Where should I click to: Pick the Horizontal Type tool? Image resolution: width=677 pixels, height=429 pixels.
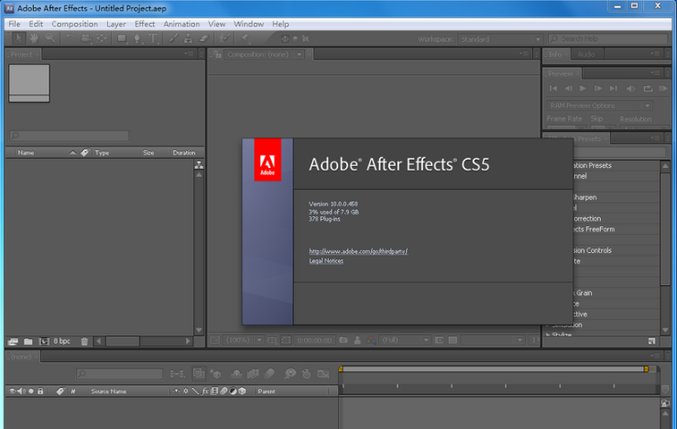click(153, 38)
